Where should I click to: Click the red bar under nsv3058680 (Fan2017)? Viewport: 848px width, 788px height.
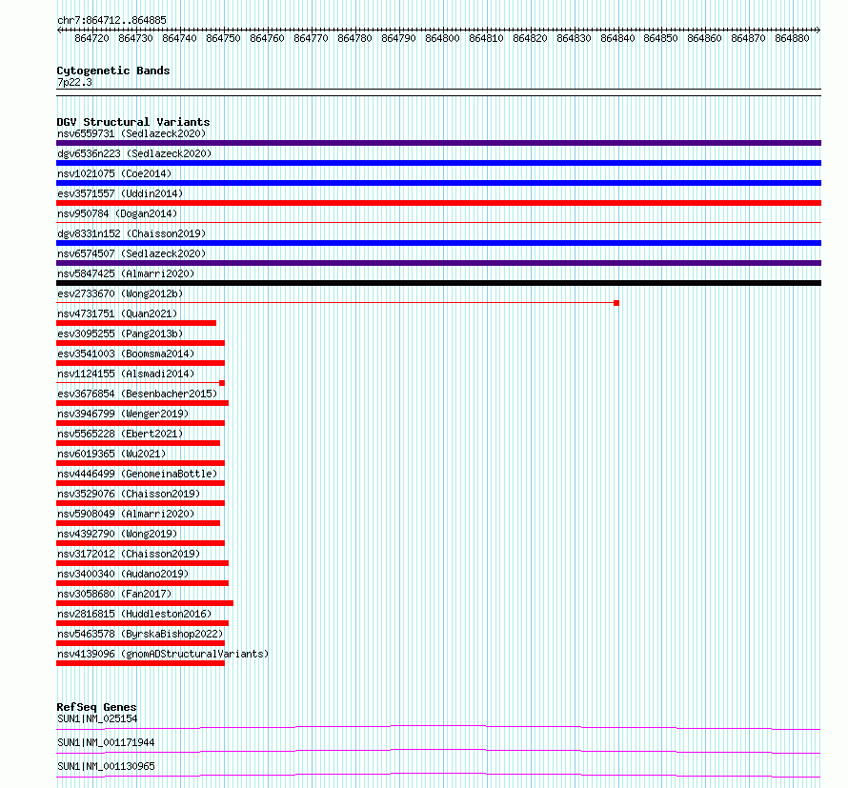tap(145, 603)
